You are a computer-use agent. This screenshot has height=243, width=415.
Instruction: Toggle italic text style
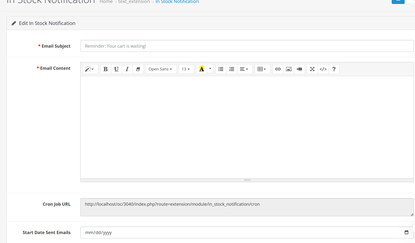point(127,69)
